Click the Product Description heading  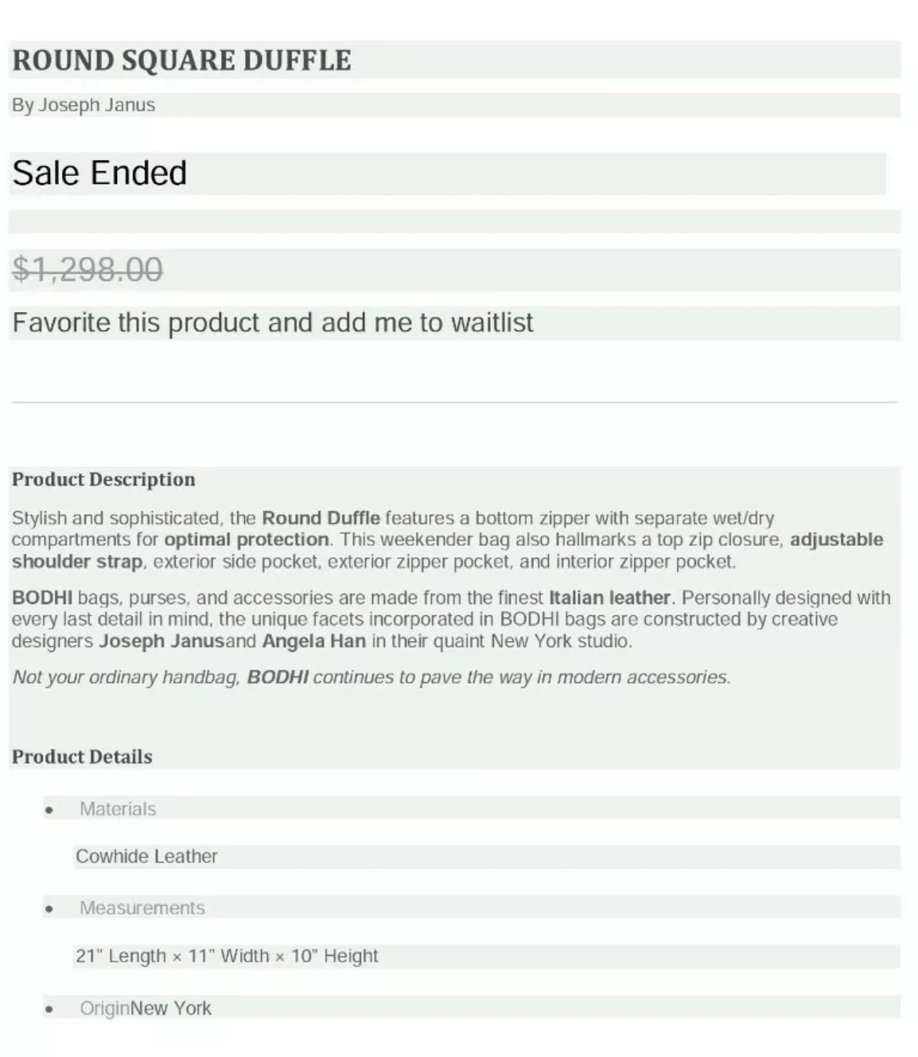click(103, 479)
